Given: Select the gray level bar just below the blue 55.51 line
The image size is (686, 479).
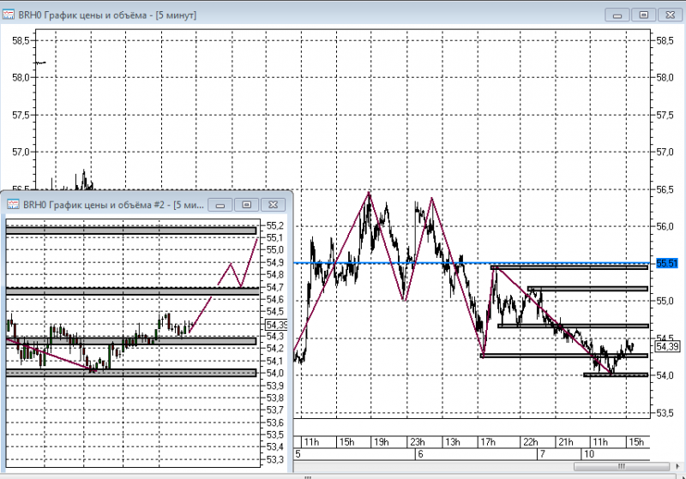Looking at the screenshot, I should tap(569, 267).
